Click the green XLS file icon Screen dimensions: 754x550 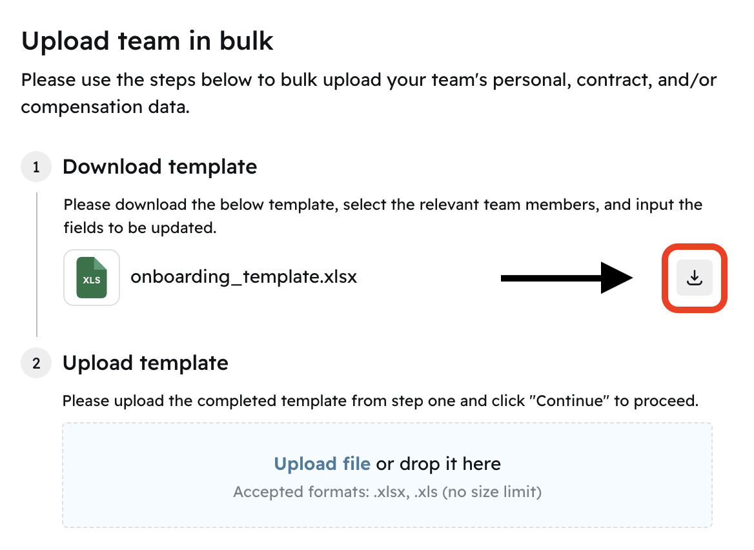coord(92,278)
